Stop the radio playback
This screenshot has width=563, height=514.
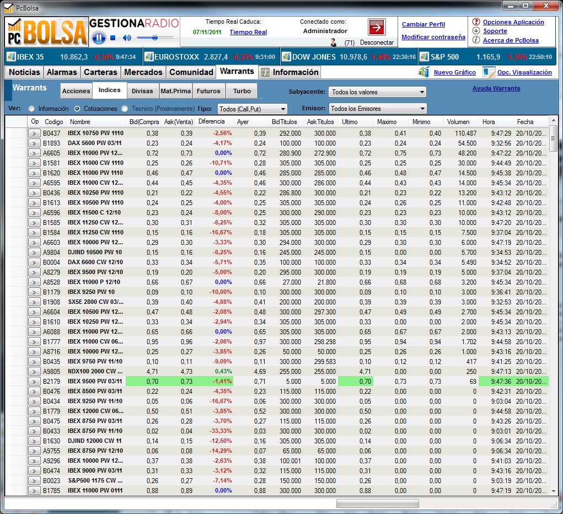(112, 38)
